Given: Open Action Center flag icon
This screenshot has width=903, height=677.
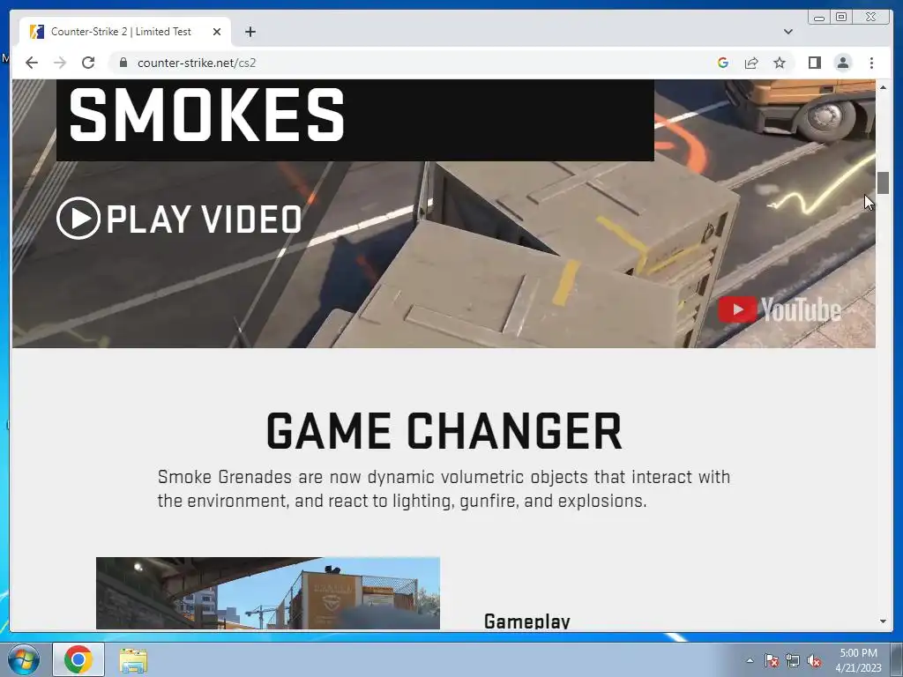Looking at the screenshot, I should (772, 660).
